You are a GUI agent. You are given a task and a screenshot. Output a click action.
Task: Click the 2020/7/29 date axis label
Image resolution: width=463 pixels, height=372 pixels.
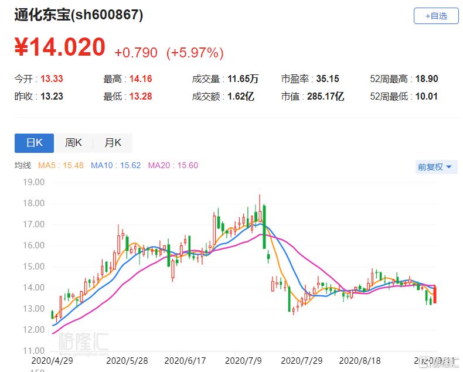point(301,361)
